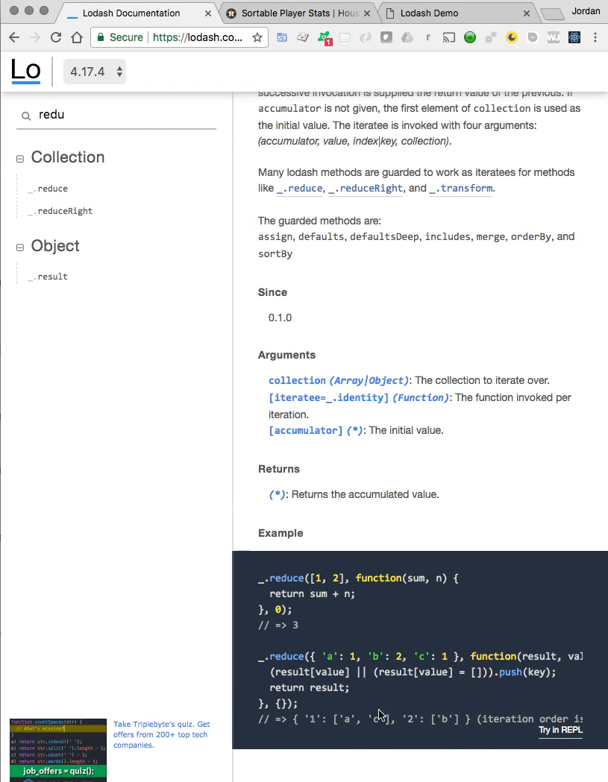Collapse the Object section
Viewport: 608px width, 782px height.
coord(20,247)
